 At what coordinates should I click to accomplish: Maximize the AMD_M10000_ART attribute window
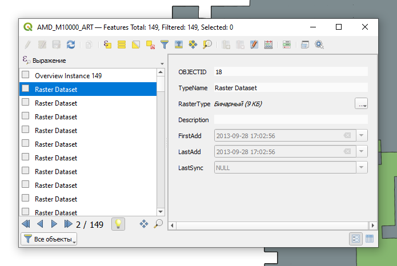point(339,27)
